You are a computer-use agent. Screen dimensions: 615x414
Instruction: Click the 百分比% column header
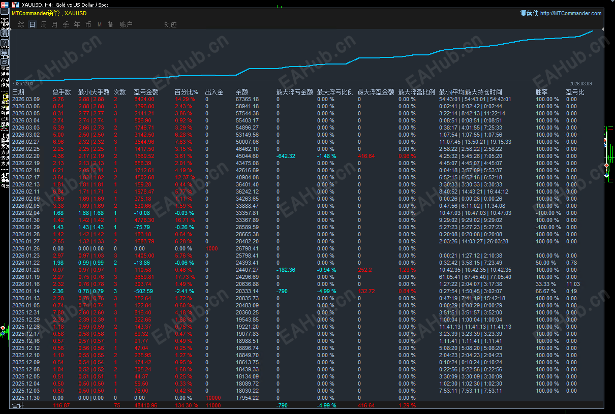click(x=186, y=92)
